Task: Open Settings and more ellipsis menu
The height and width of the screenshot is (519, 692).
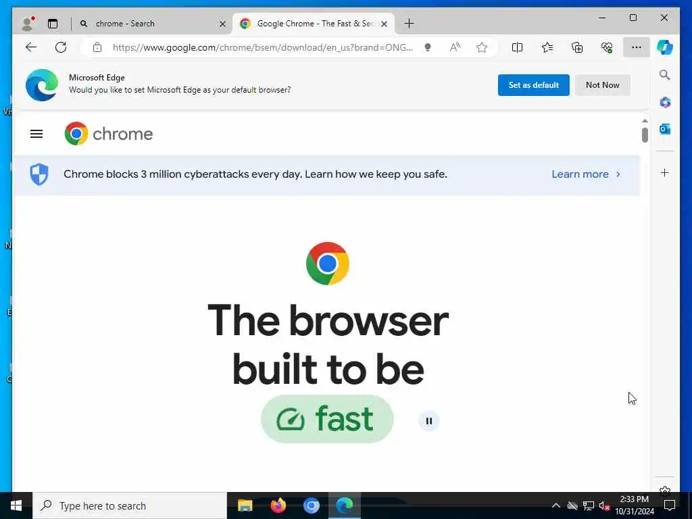Action: [637, 47]
